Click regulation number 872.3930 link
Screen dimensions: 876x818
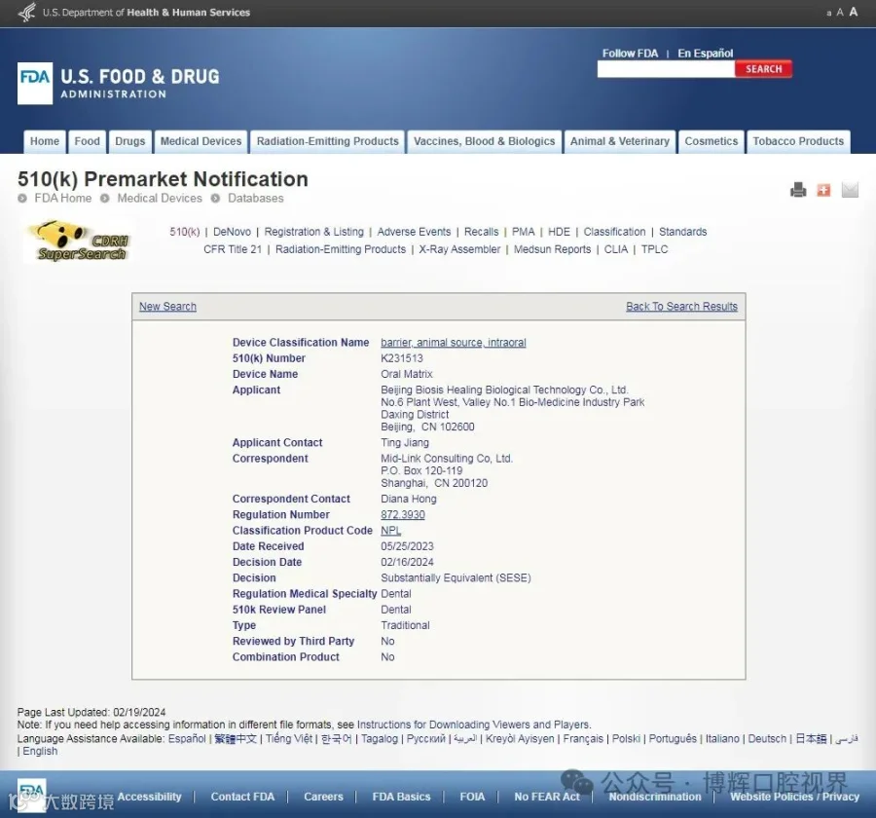tap(403, 514)
